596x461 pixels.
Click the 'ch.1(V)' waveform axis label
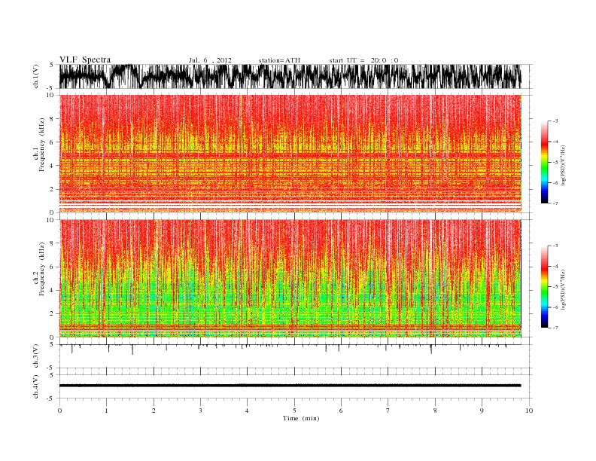36,76
